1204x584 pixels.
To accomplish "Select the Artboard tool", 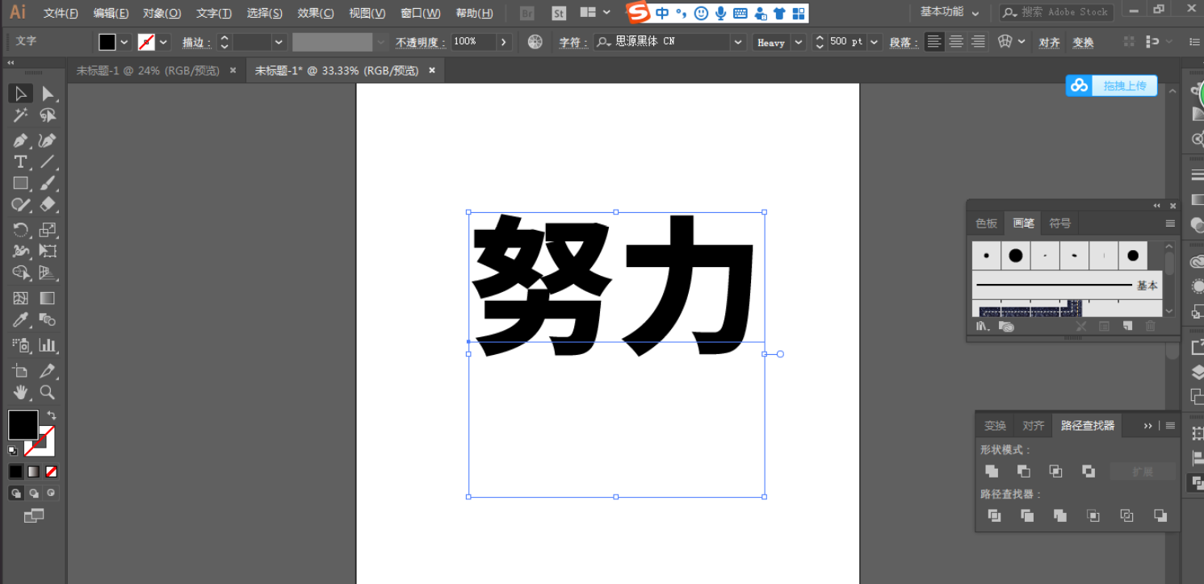I will 21,371.
